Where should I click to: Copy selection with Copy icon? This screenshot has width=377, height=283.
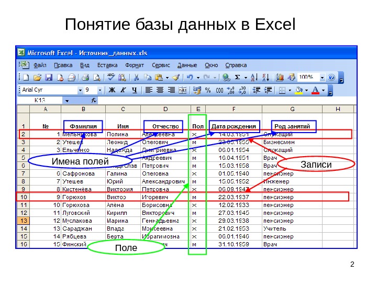(147, 78)
